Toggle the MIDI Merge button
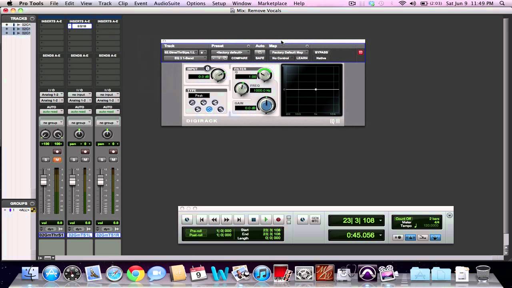Viewport: 512px width, 288px height. pos(423,237)
